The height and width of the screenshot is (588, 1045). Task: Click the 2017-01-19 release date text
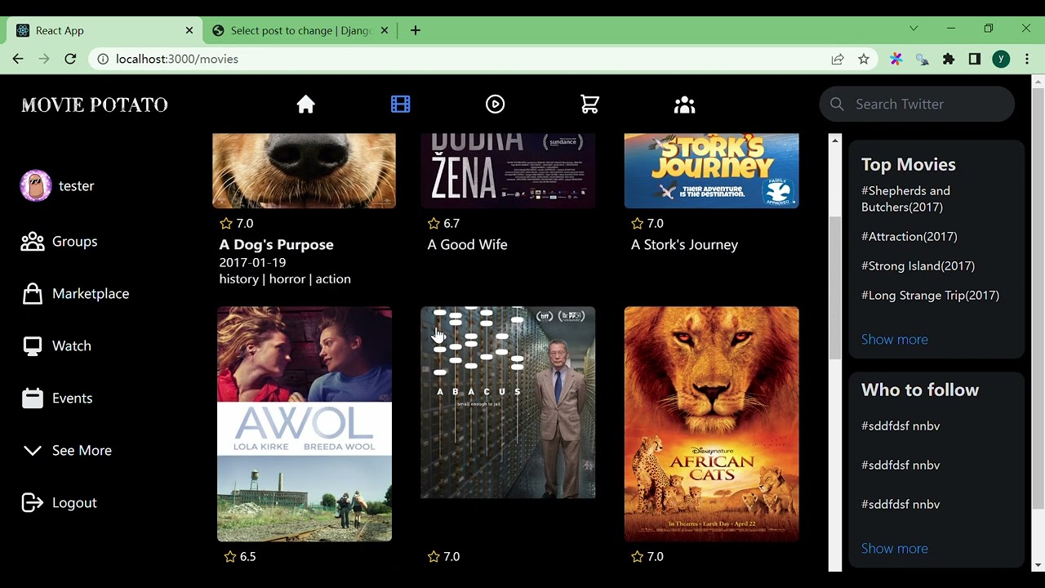coord(252,262)
